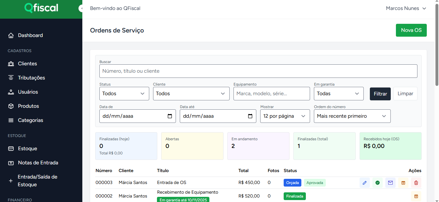Click the red trash icon for OS 000003
This screenshot has width=439, height=202.
[416, 183]
